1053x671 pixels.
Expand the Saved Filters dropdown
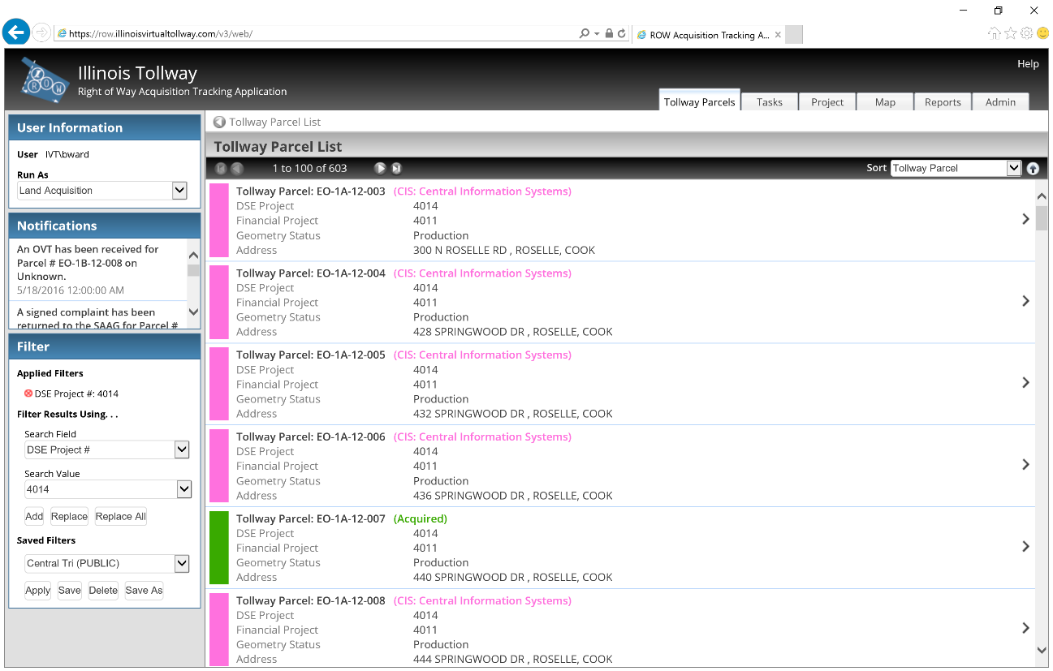(182, 563)
